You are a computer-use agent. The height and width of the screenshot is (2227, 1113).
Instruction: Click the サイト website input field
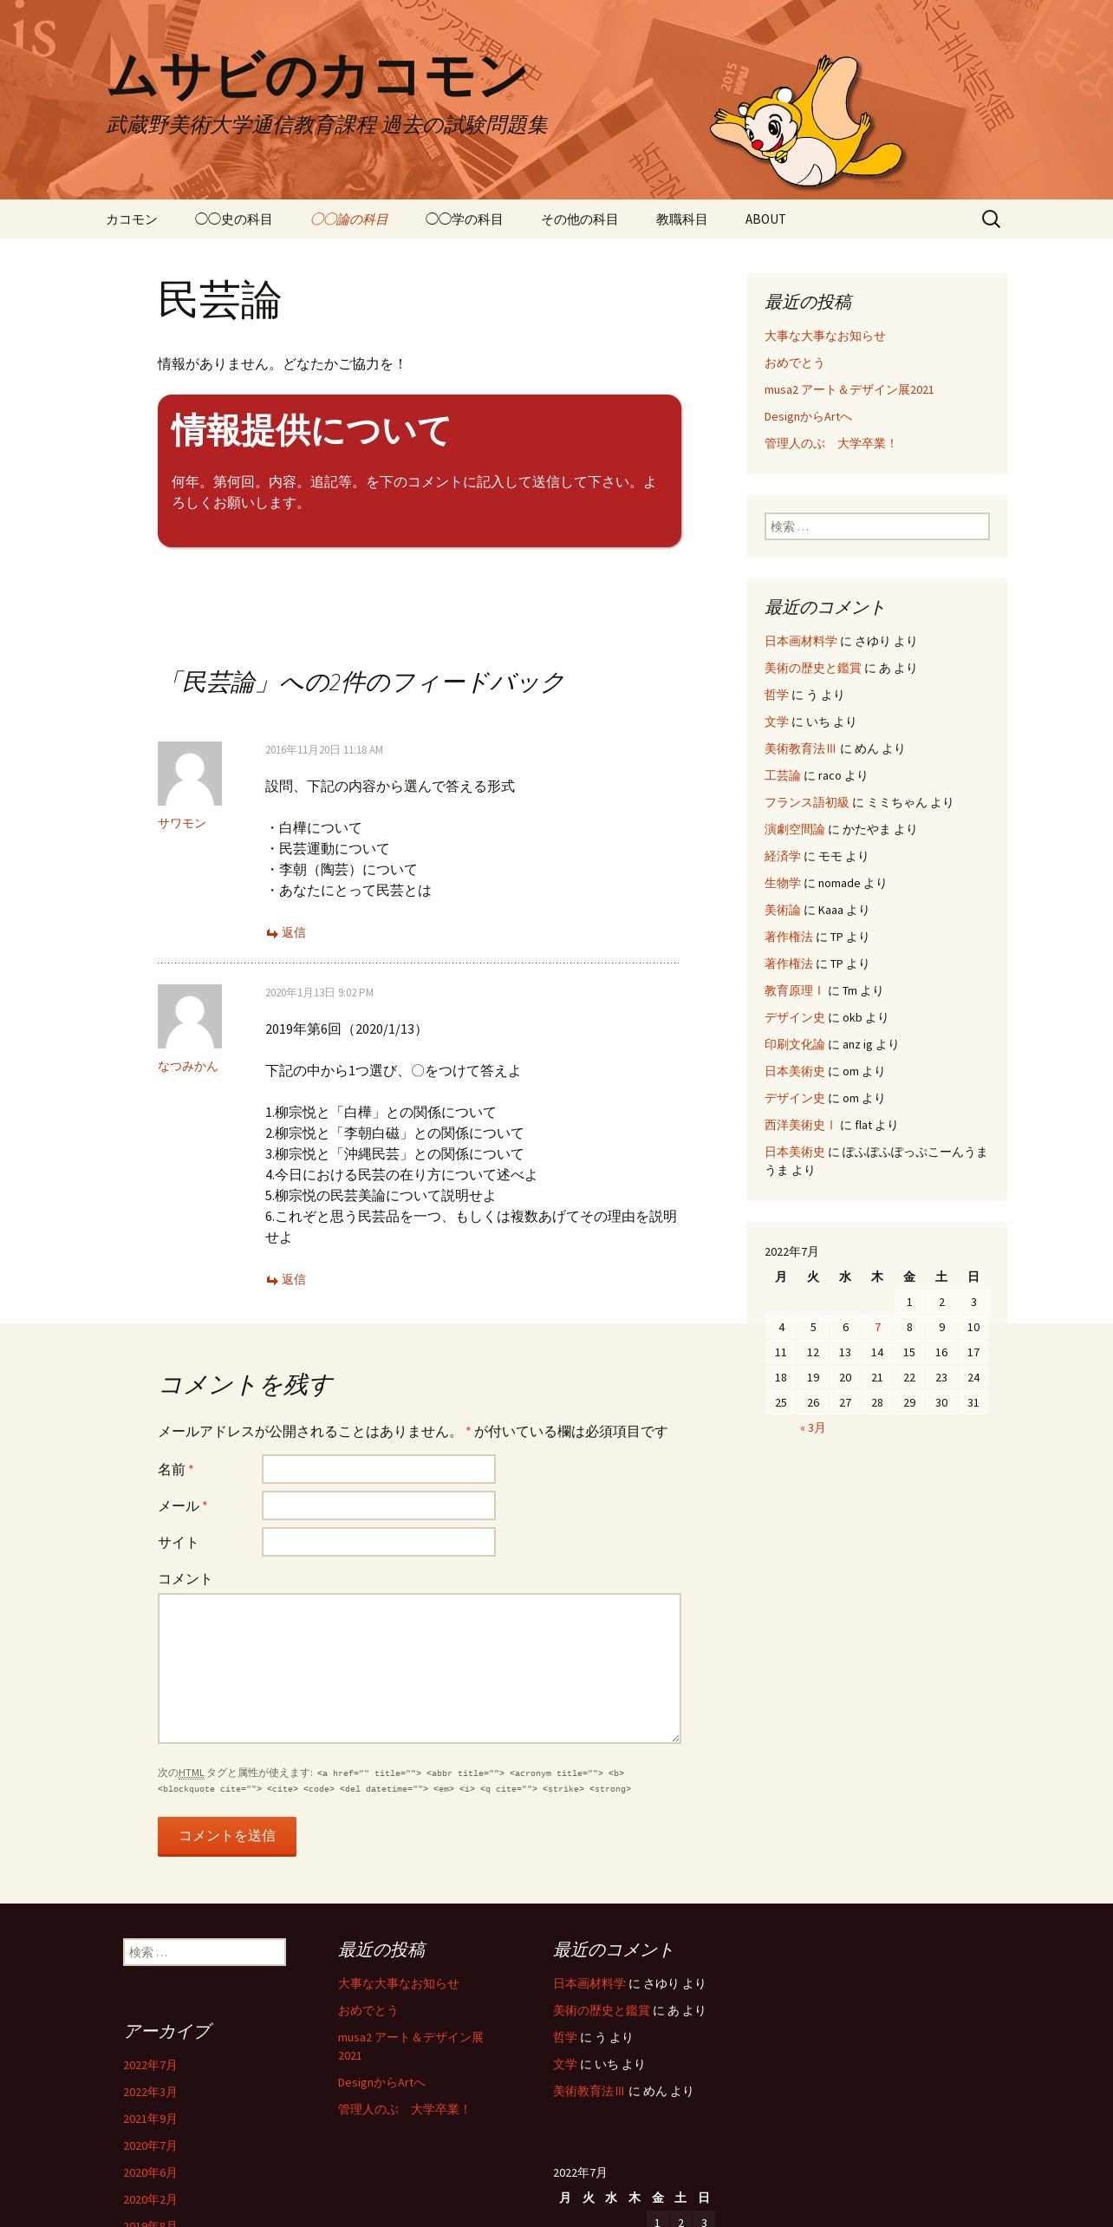pyautogui.click(x=379, y=1542)
